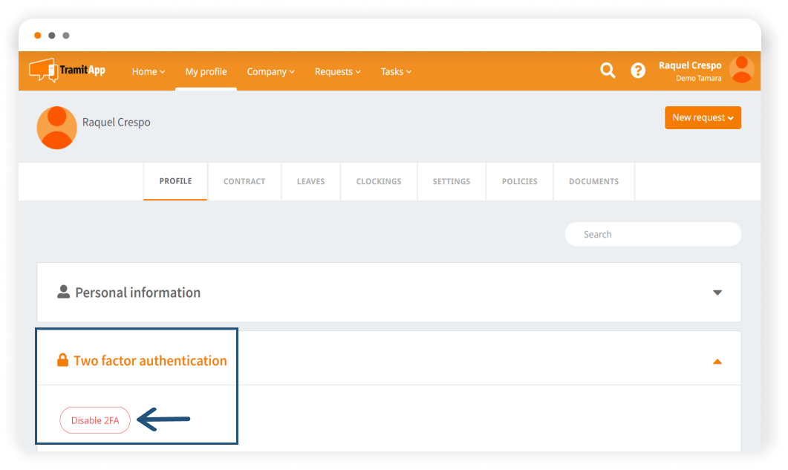The height and width of the screenshot is (470, 788).
Task: Switch to the Contract tab
Action: (244, 182)
